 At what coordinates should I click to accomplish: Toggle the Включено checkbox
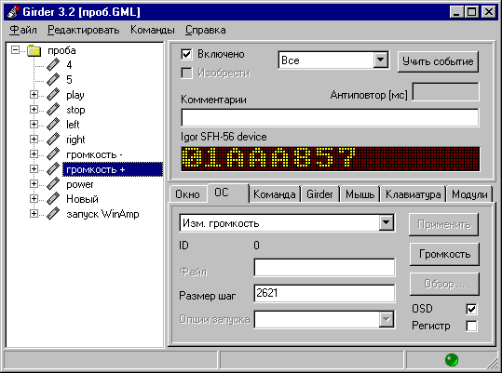[x=186, y=54]
